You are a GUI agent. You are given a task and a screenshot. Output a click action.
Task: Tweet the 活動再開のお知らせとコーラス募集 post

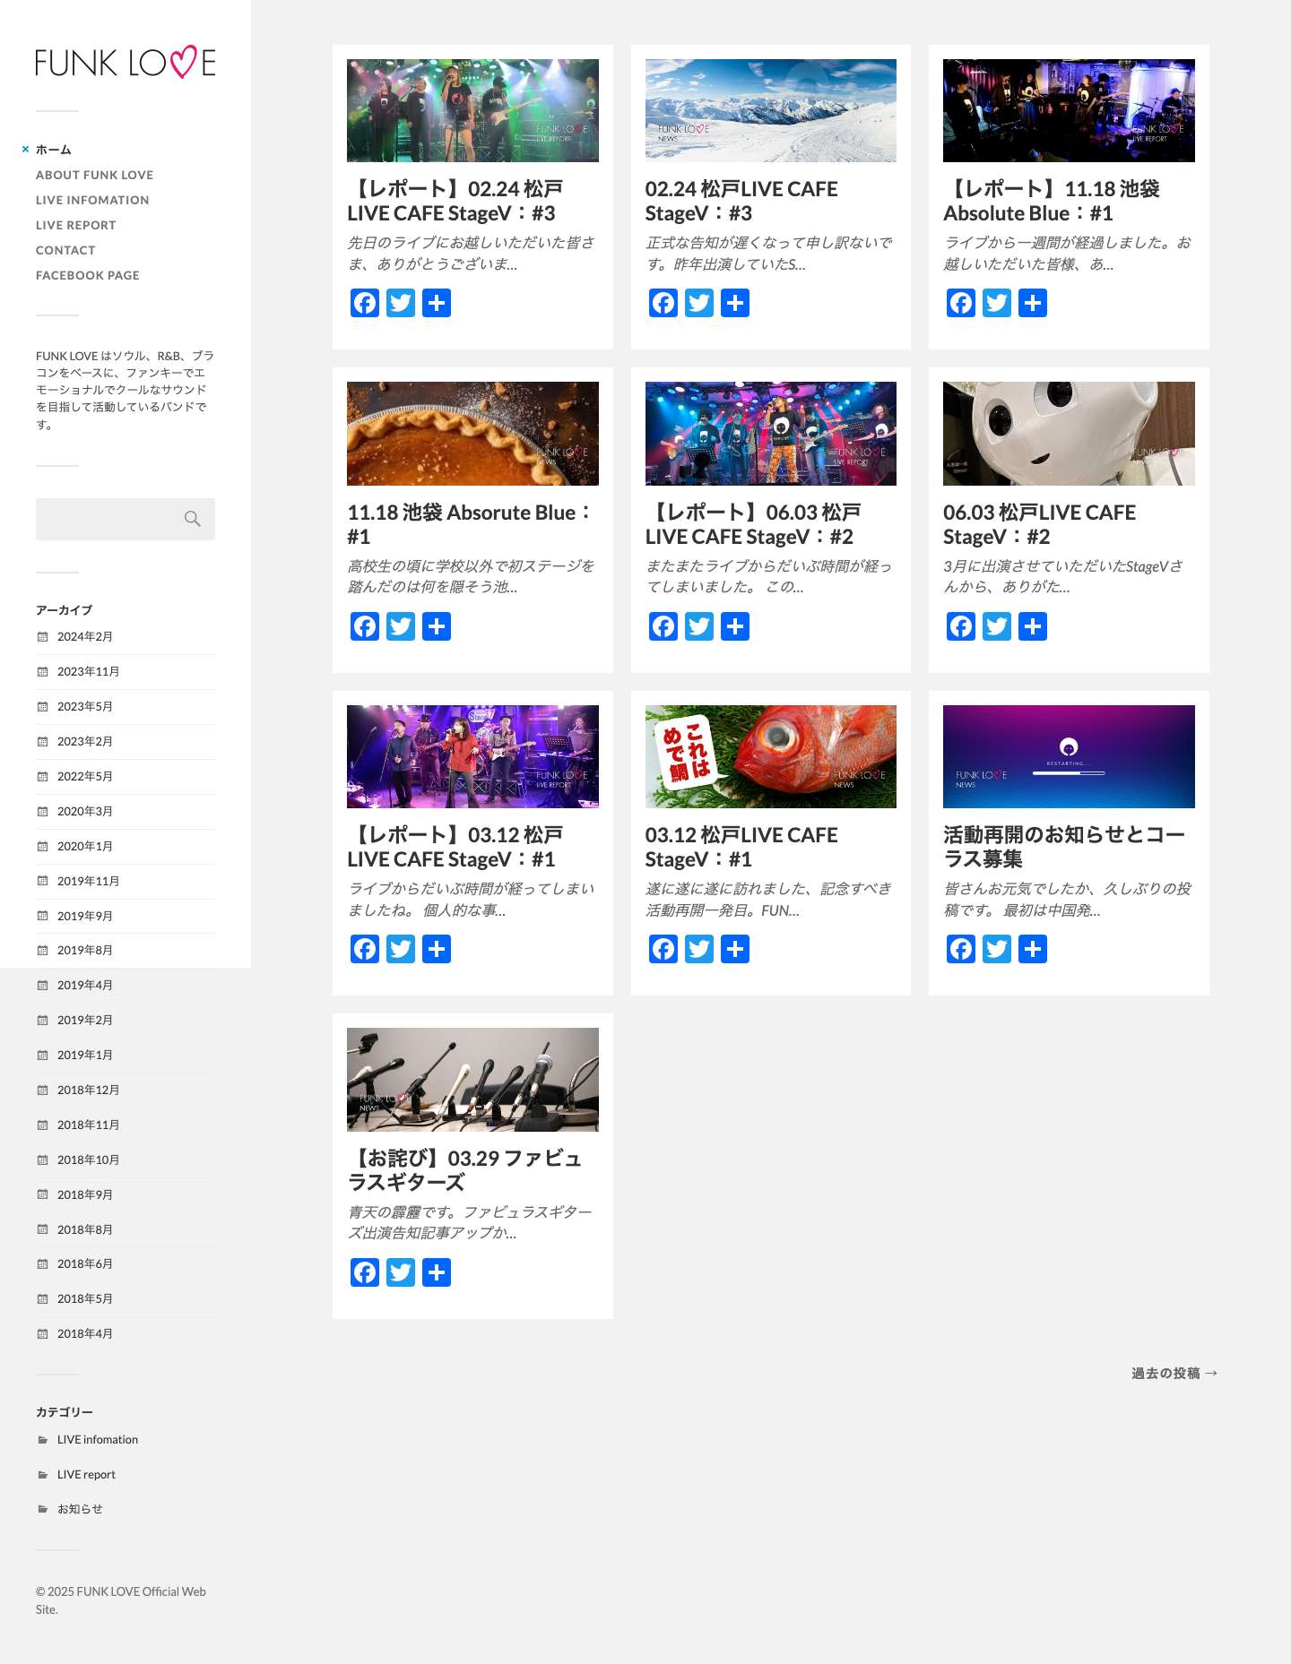(x=997, y=949)
